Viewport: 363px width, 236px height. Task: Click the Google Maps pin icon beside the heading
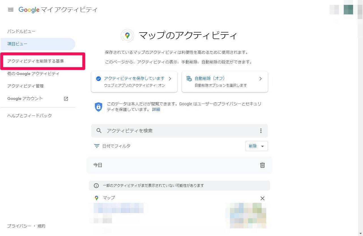(x=127, y=36)
